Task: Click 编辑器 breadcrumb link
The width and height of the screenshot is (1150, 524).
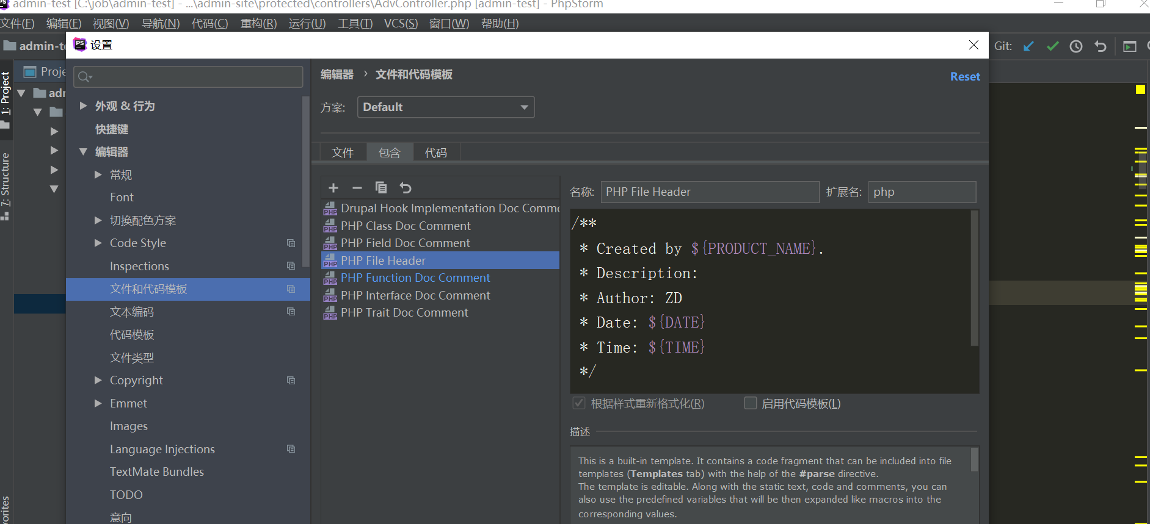Action: tap(337, 74)
